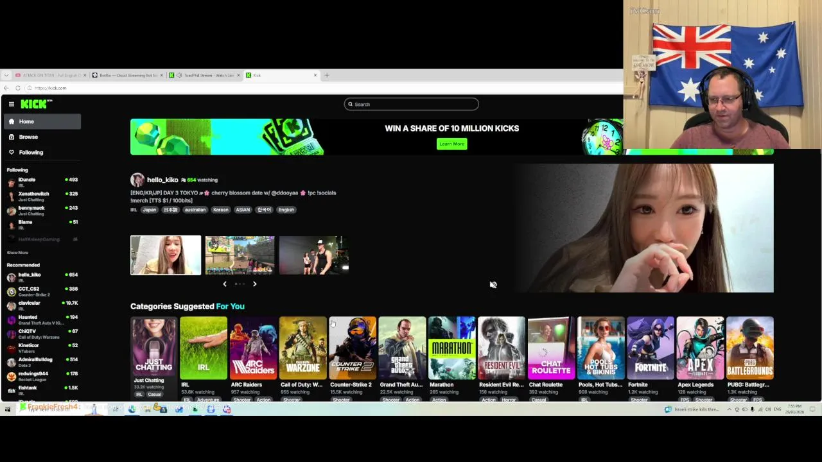Viewport: 822px width, 462px height.
Task: Open AdmiralBulldog recommended channel
Action: click(42, 362)
